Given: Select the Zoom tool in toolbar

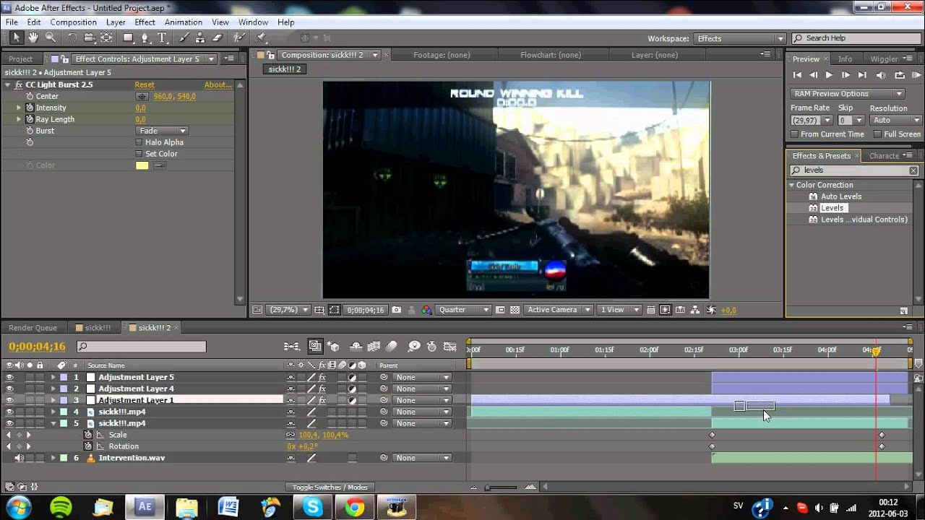Looking at the screenshot, I should [x=51, y=38].
